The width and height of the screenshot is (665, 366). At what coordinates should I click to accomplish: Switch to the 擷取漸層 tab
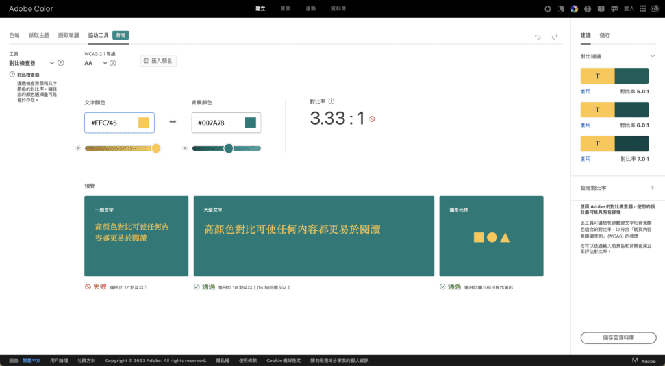tap(69, 35)
